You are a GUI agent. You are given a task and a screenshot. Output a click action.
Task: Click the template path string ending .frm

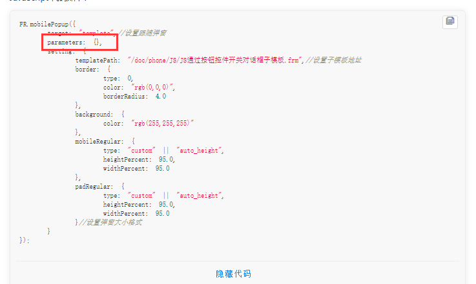click(216, 61)
